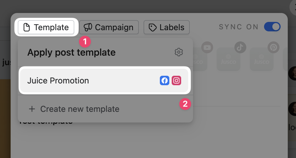296x158 pixels.
Task: Open the Labels dropdown
Action: 166,28
